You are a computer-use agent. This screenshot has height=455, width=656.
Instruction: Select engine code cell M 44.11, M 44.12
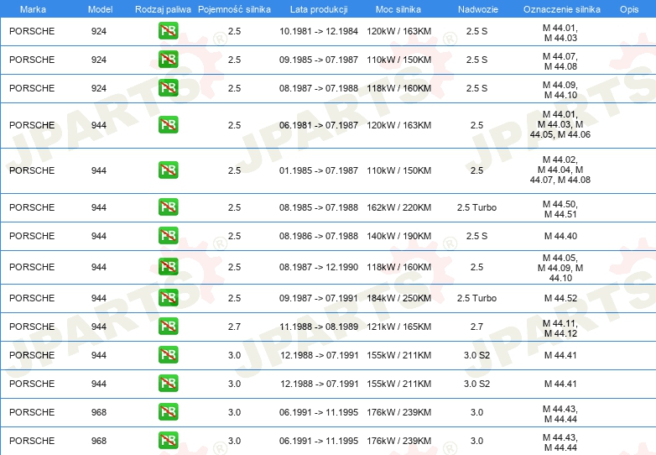(560, 328)
